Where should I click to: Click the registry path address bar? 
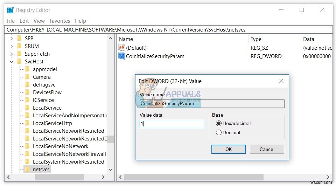pos(168,30)
